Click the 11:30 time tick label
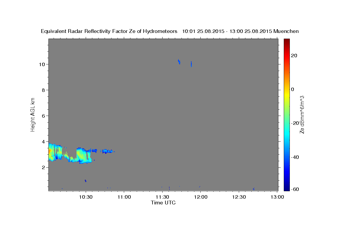This screenshot has width=344, height=229. [x=162, y=197]
